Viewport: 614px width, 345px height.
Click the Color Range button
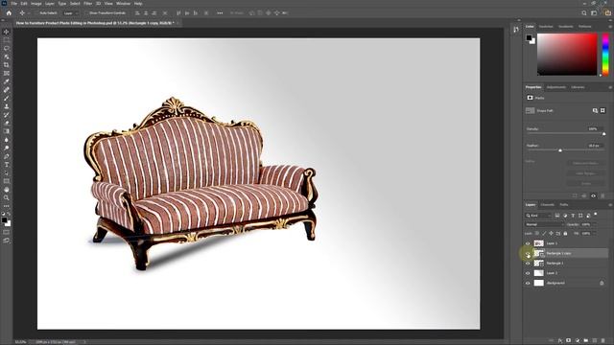[585, 173]
